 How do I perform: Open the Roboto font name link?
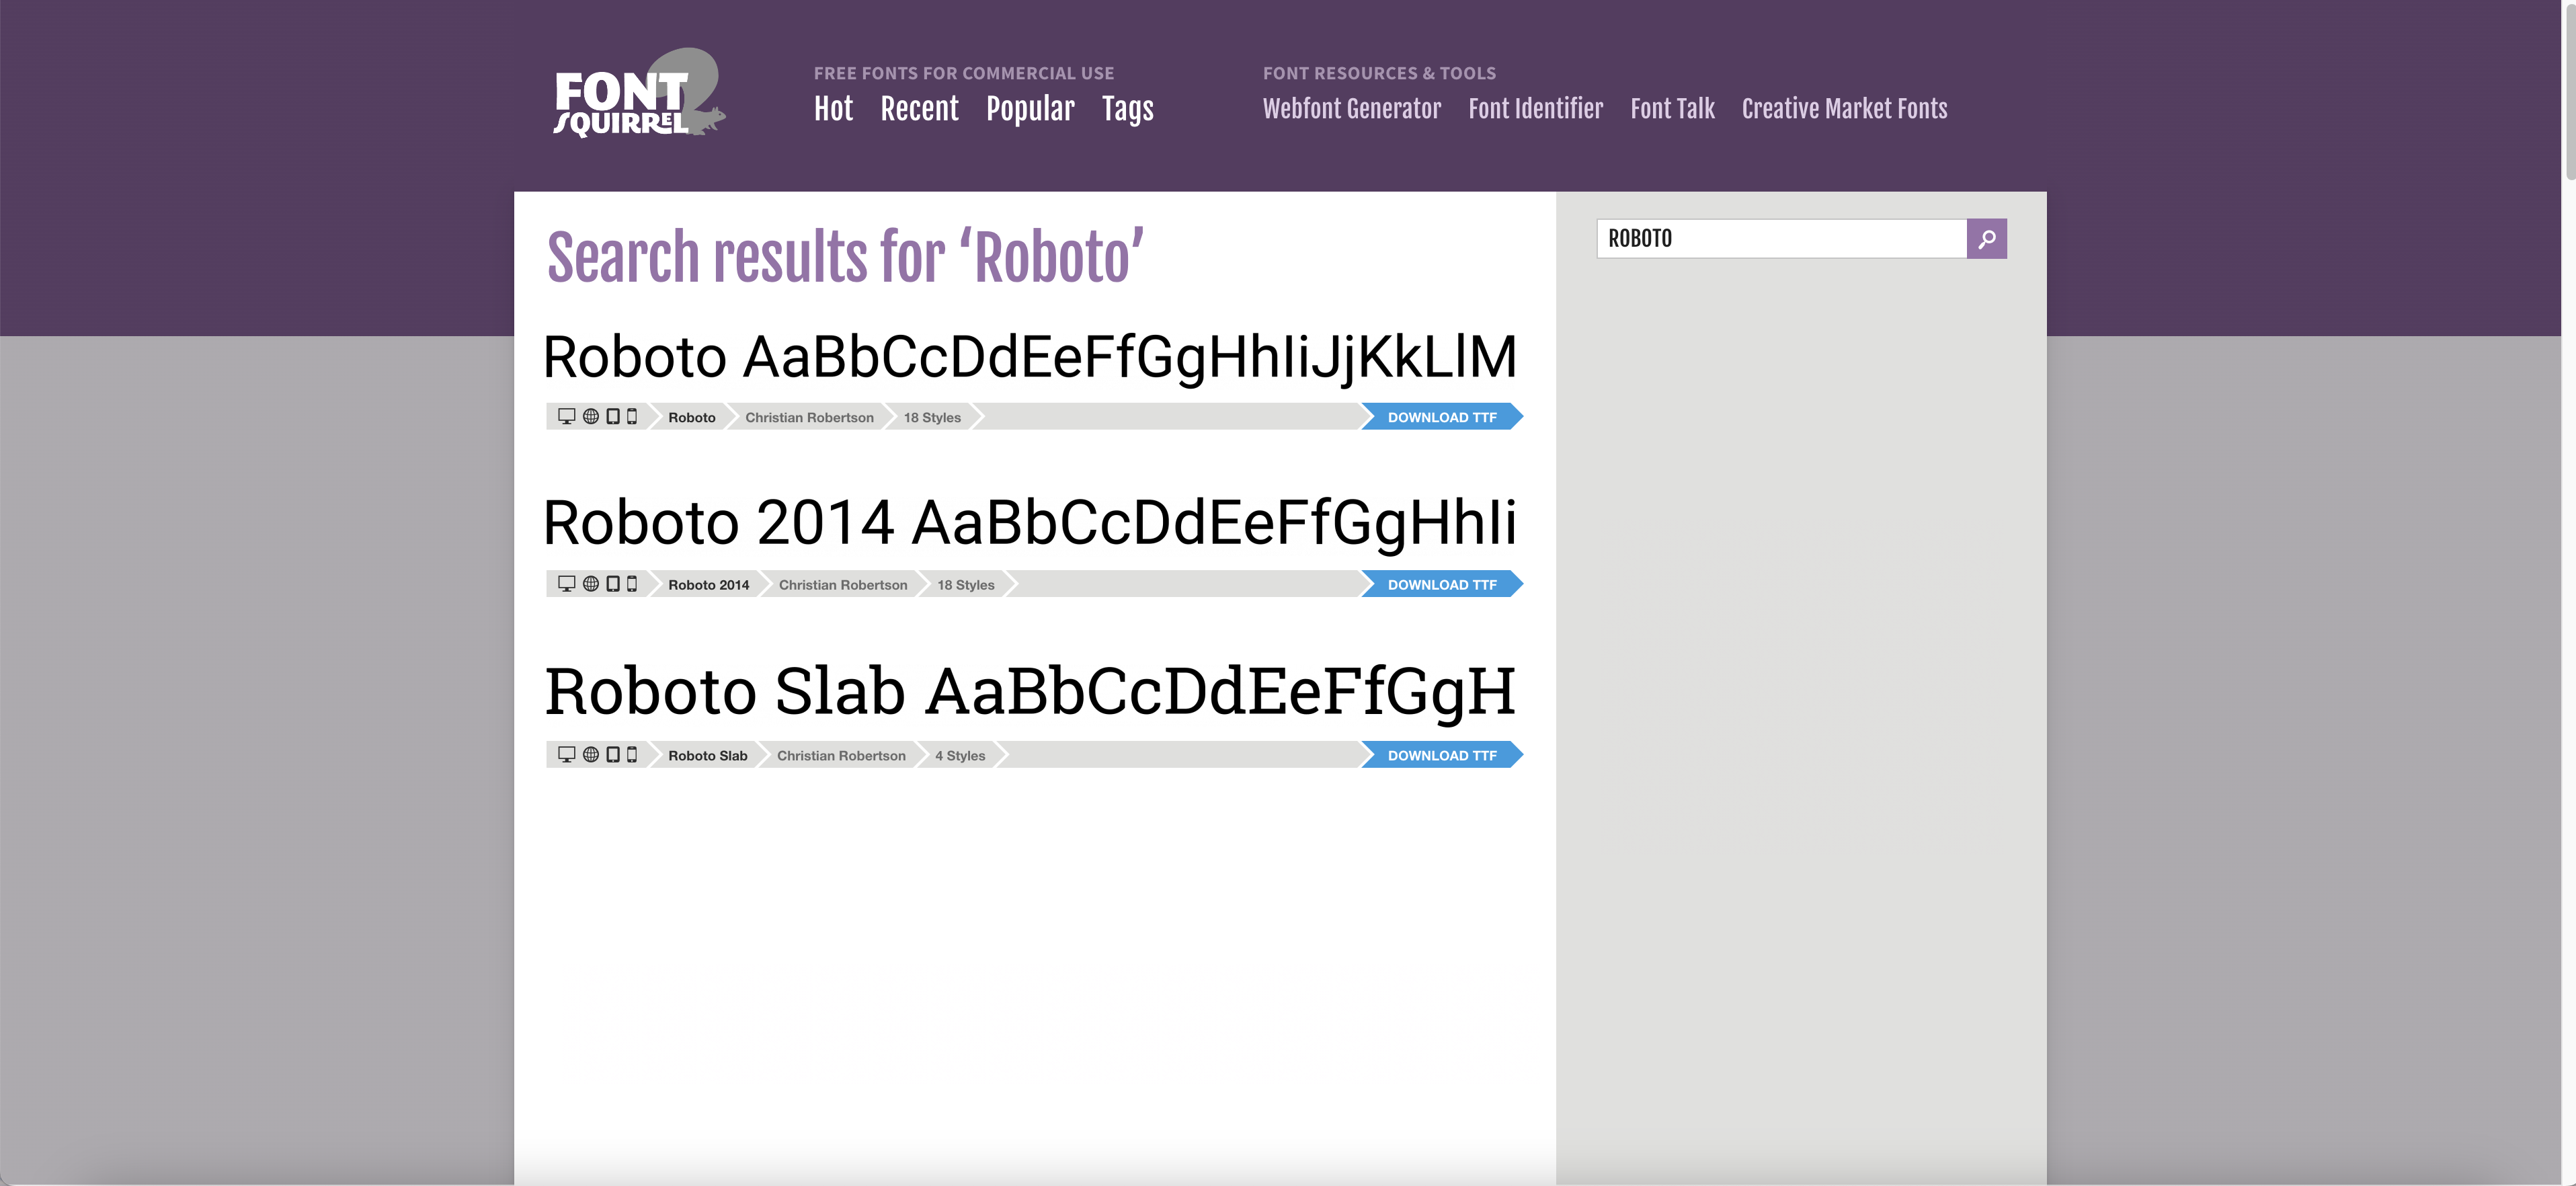692,417
